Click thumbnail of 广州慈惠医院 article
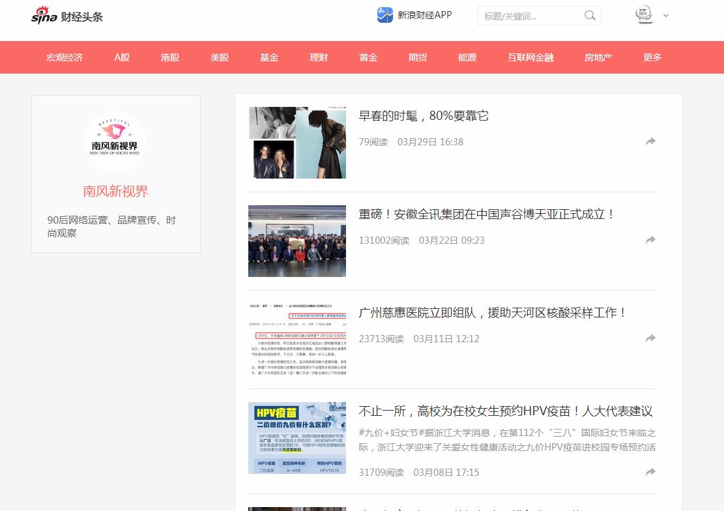The height and width of the screenshot is (511, 724). pos(297,340)
